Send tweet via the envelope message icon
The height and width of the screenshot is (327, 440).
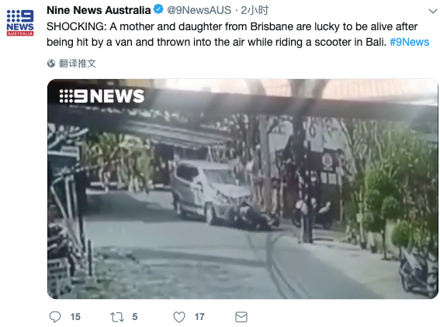241,317
